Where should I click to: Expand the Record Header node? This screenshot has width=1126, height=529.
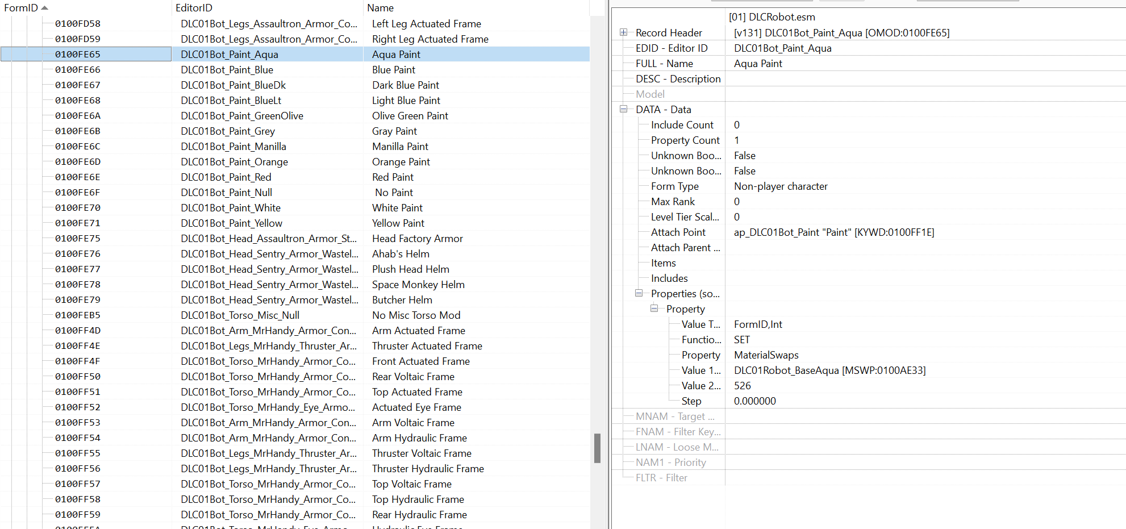tap(623, 32)
